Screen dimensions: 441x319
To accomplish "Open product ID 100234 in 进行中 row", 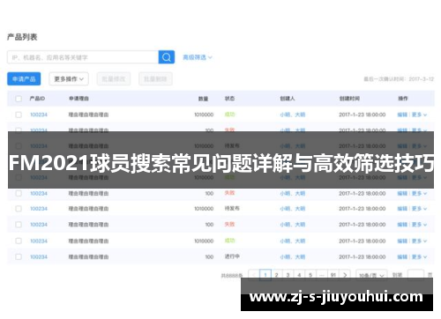I will [x=39, y=256].
